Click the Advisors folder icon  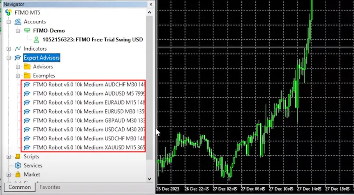27,67
